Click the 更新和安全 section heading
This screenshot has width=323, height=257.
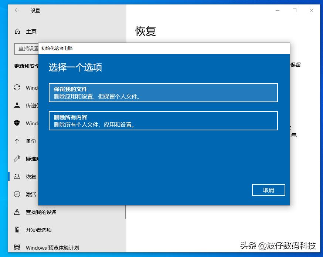[25, 66]
